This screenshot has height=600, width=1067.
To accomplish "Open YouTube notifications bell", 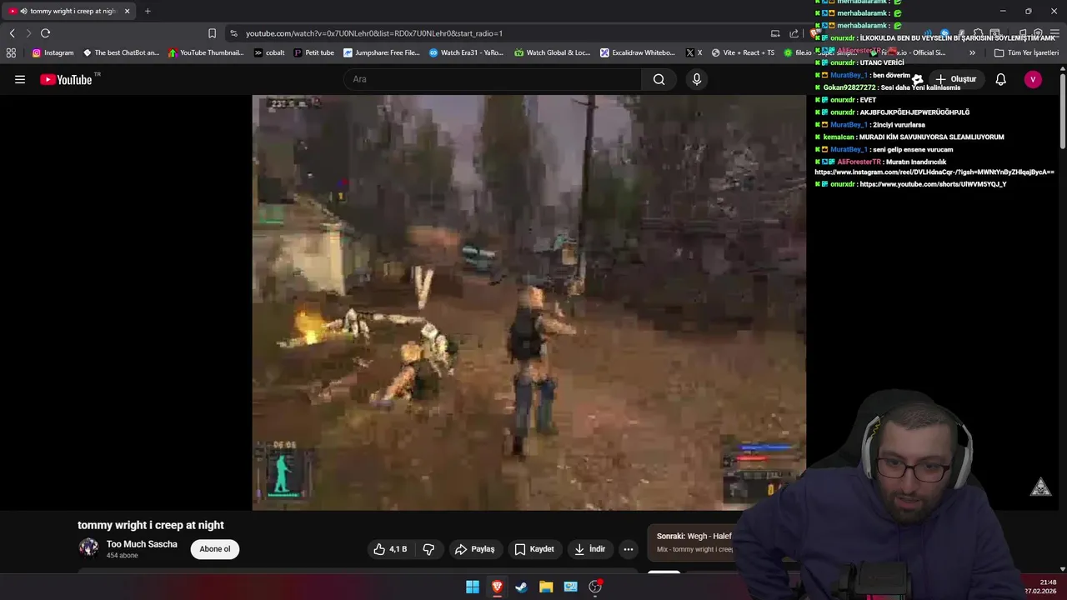I will click(x=1001, y=79).
